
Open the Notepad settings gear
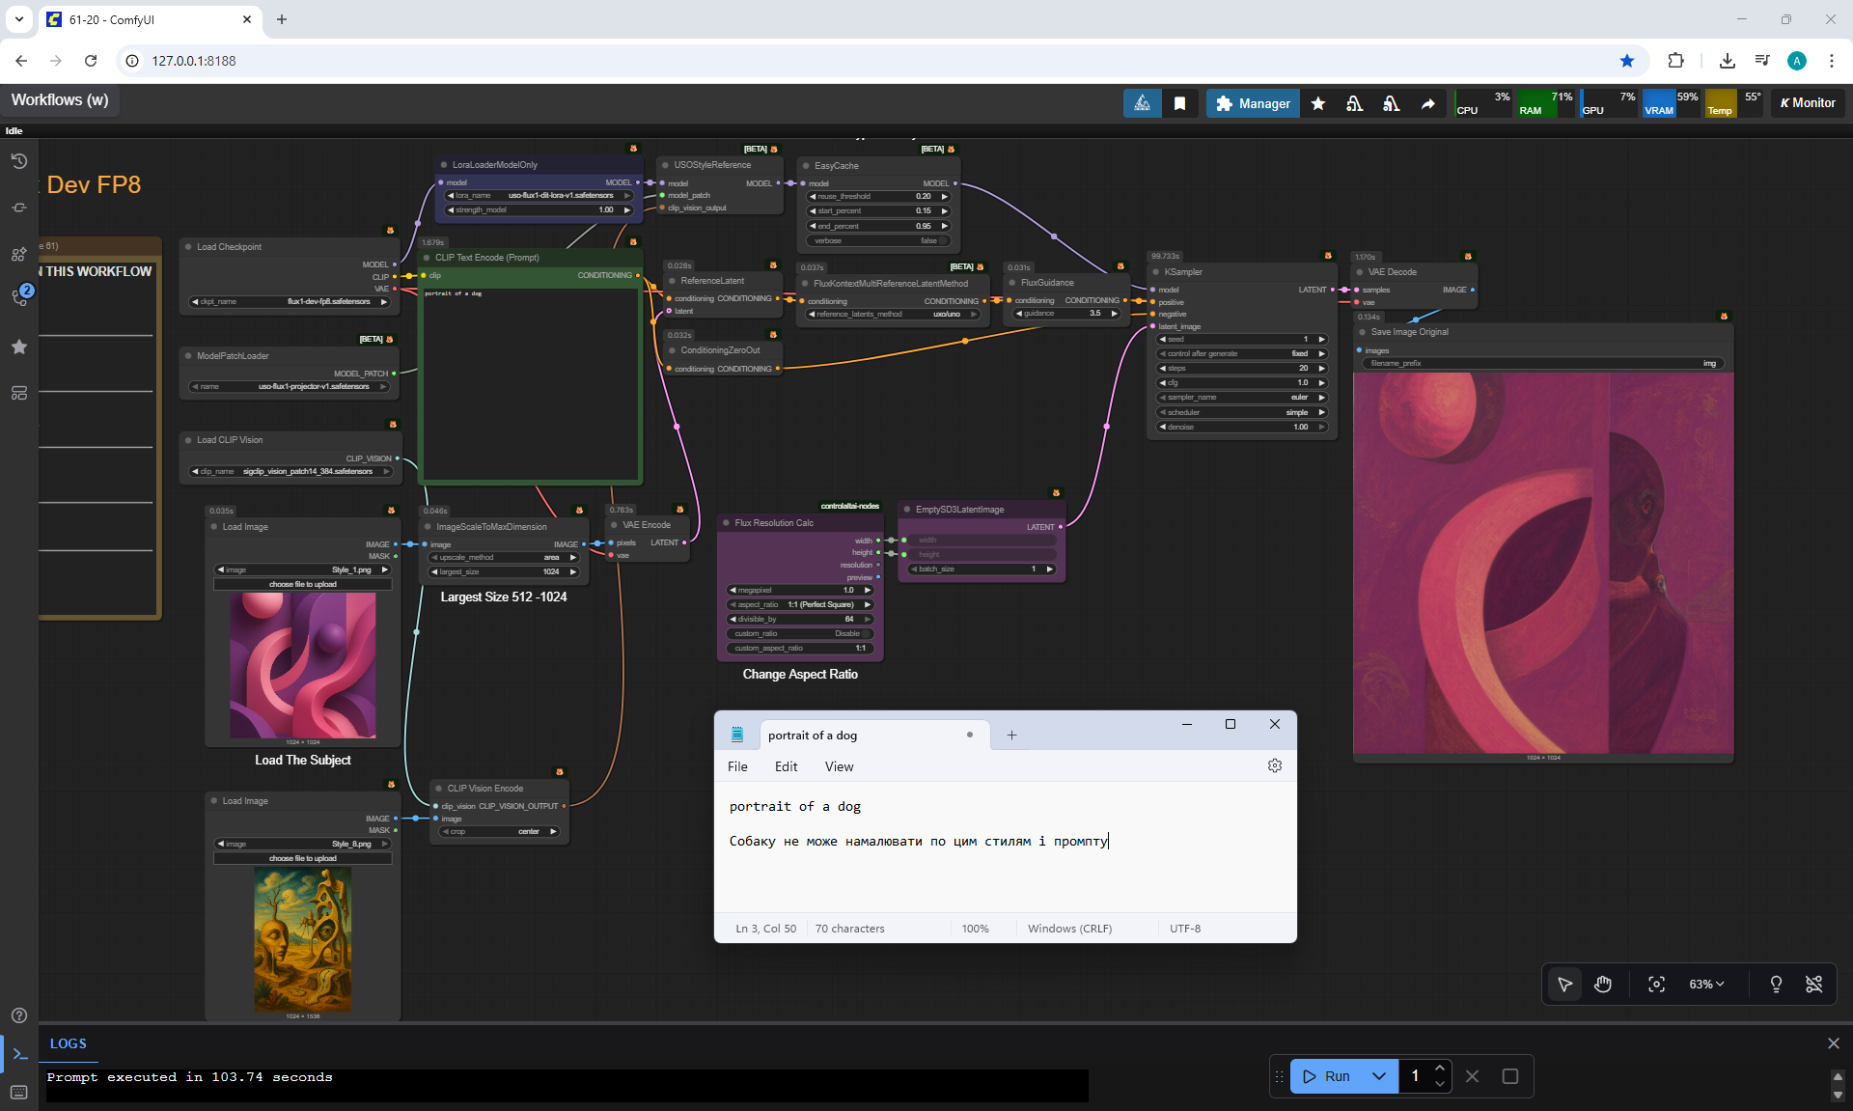point(1274,765)
